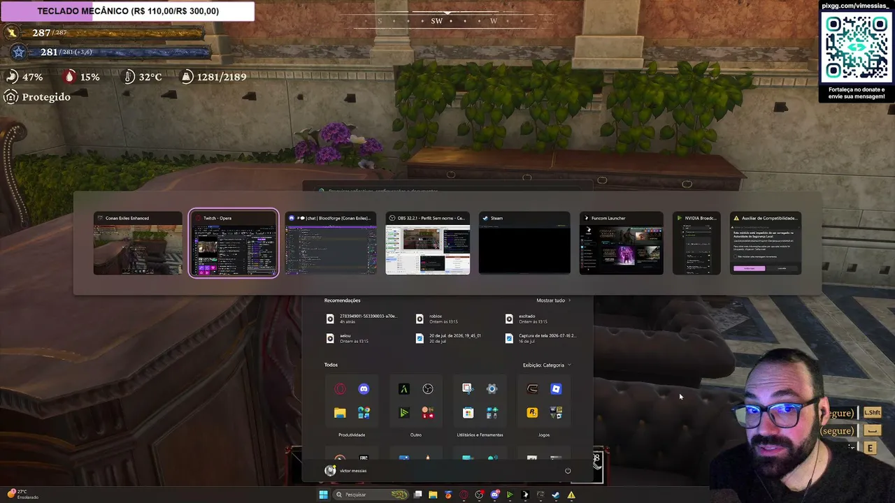Switch to the Bloodforge chat Discord window
Viewport: 895px width, 503px height.
[331, 243]
